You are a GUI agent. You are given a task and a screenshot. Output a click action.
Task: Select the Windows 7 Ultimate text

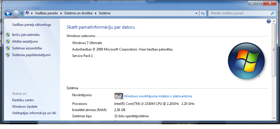pyautogui.click(x=87, y=43)
